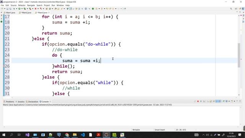Open the Perspective switcher icon

tap(236, 9)
